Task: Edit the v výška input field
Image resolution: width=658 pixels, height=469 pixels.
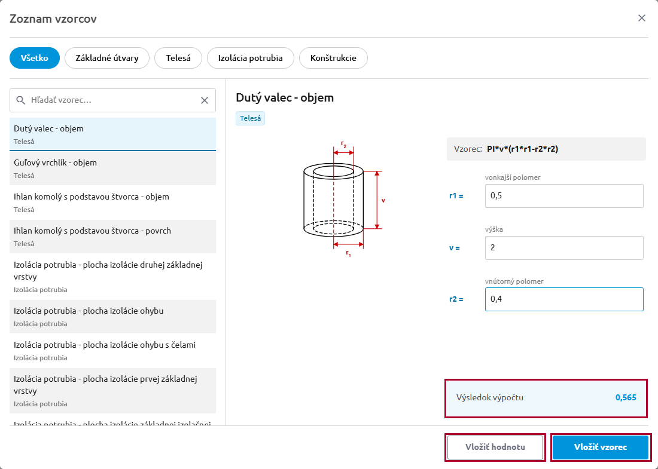Action: 564,248
